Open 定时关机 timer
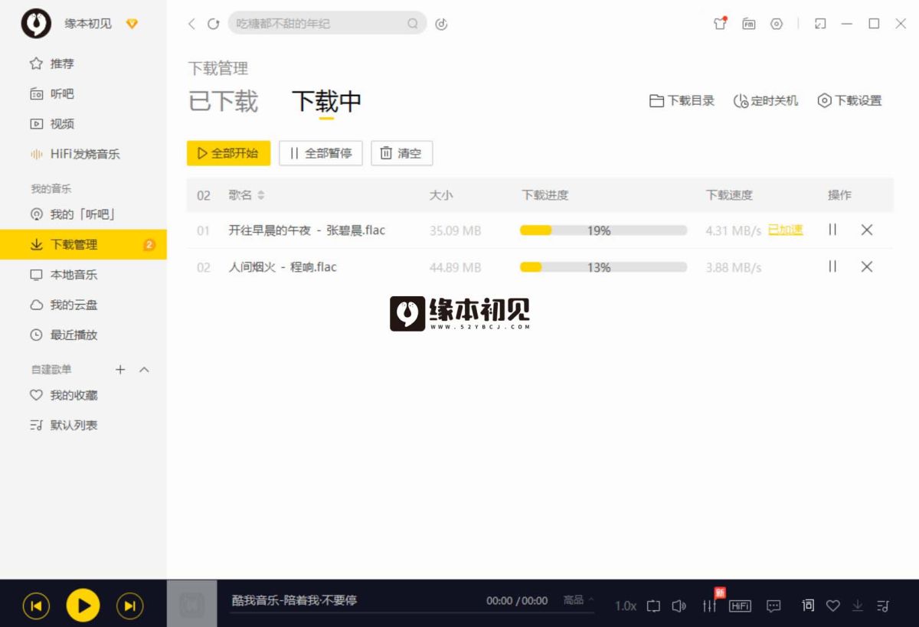919x627 pixels. pos(766,100)
